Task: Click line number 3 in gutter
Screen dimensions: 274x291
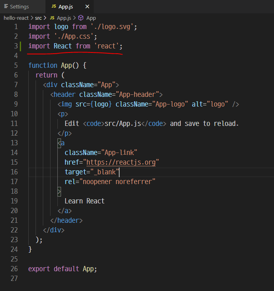Action: (16, 46)
